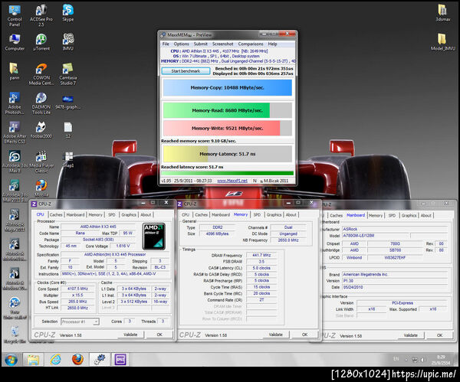Open the IMVU desktop icon
This screenshot has width=460, height=382.
click(x=67, y=42)
